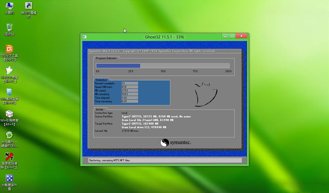
Task: Click the disabled maximize button of Ghost32
Action: coord(232,36)
